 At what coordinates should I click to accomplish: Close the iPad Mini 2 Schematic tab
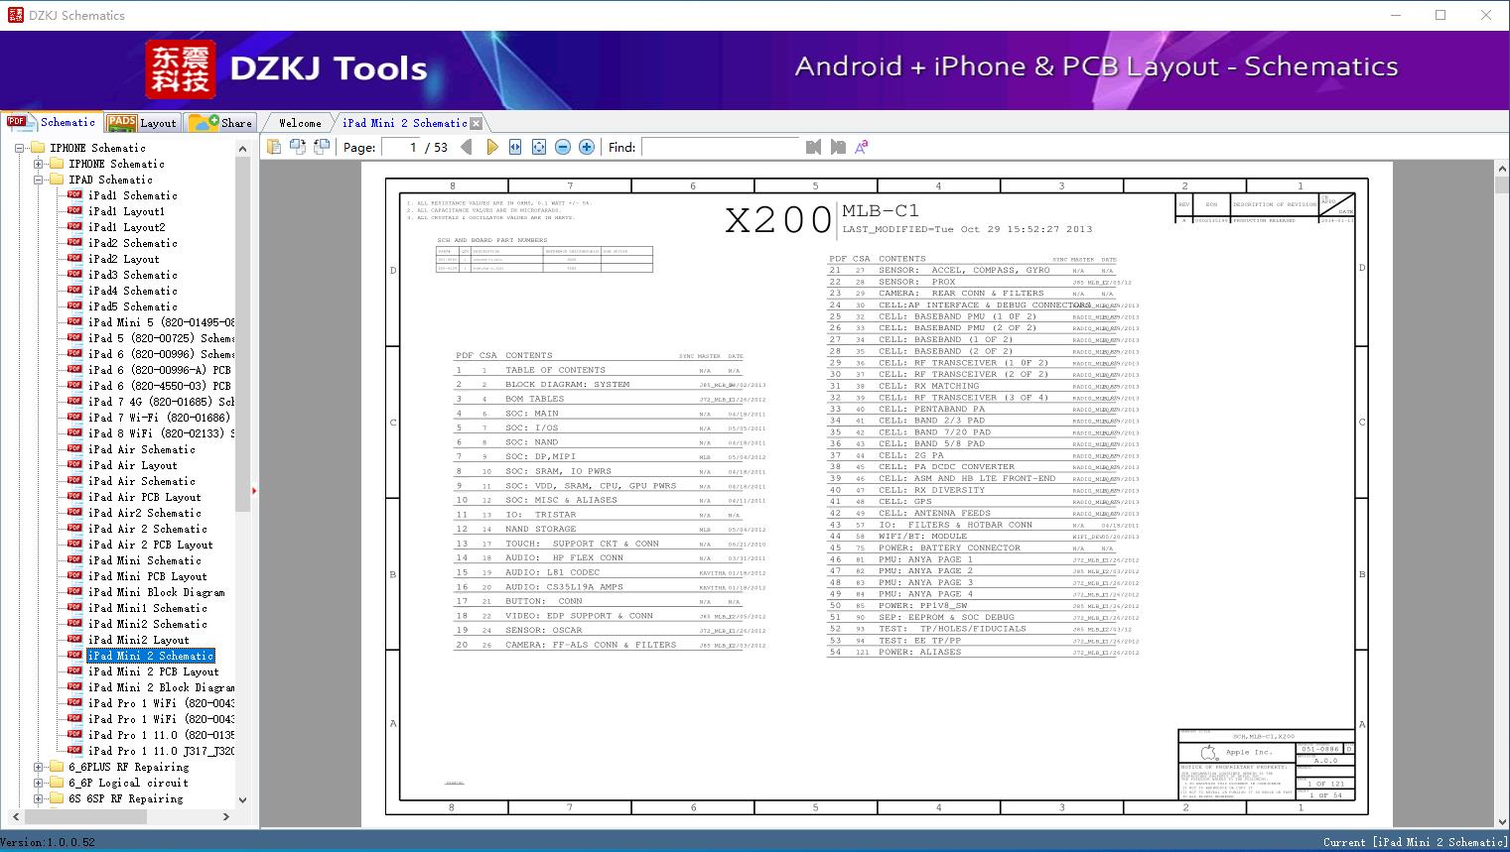[477, 123]
